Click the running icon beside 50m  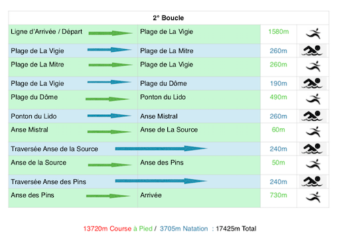313,165
